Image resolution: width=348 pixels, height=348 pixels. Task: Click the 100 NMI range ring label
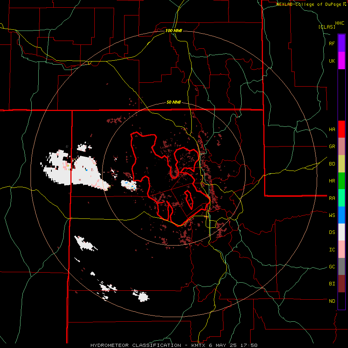click(174, 31)
